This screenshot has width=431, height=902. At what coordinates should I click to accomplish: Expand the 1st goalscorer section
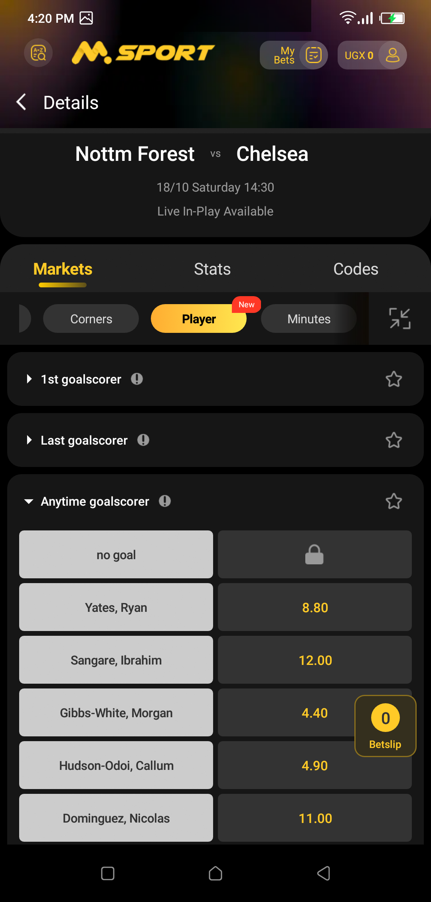29,379
